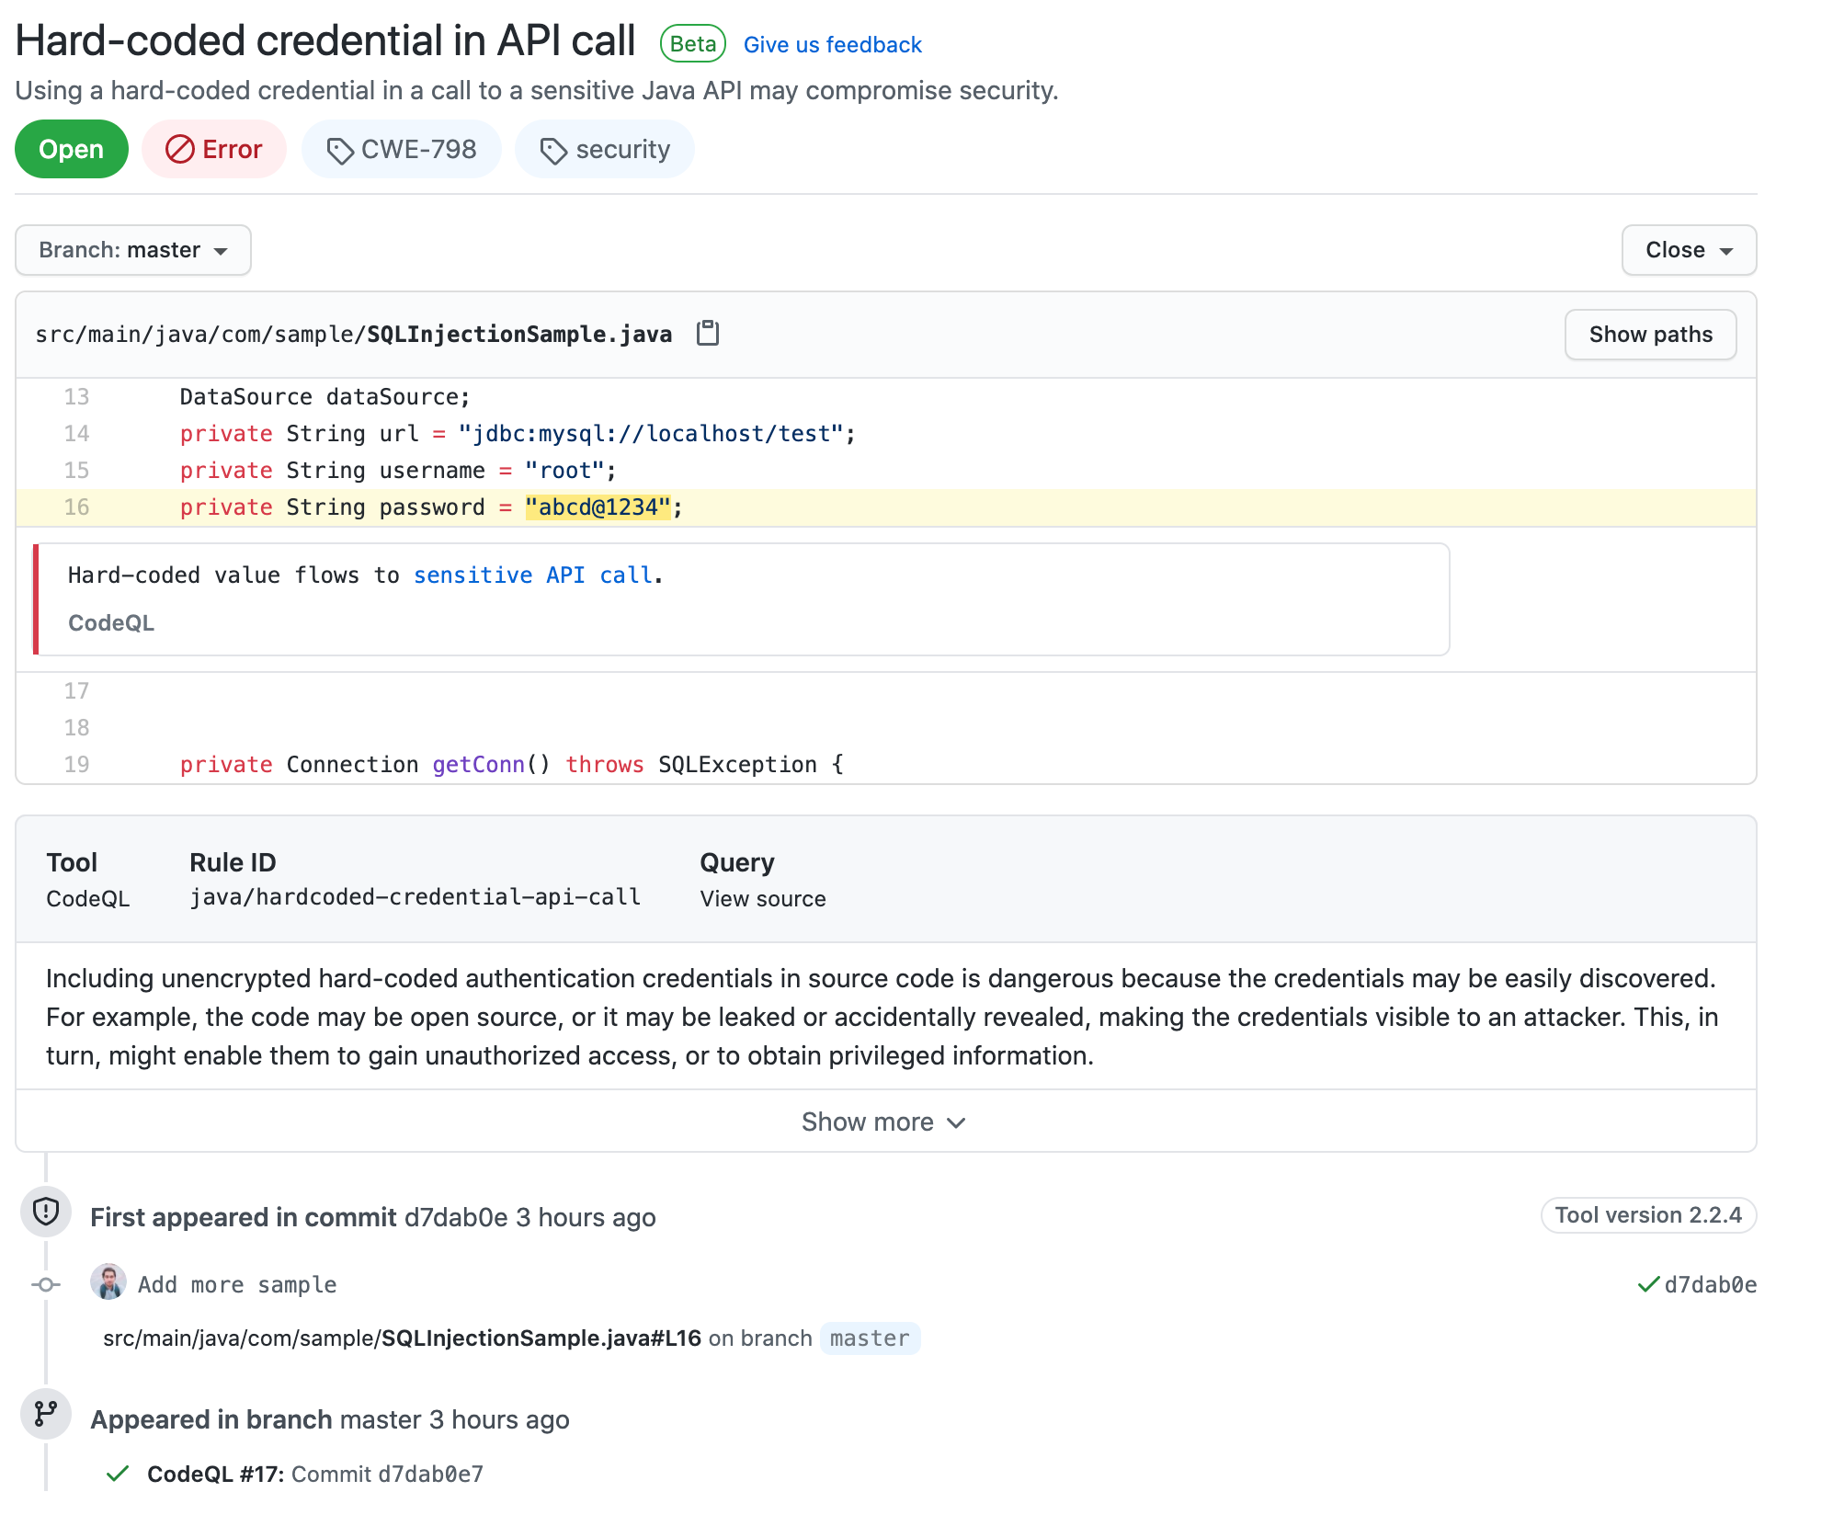Open Give us feedback link
The width and height of the screenshot is (1833, 1526).
(x=832, y=45)
